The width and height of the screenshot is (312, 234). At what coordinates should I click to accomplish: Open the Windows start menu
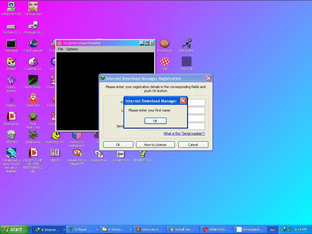pos(15,229)
